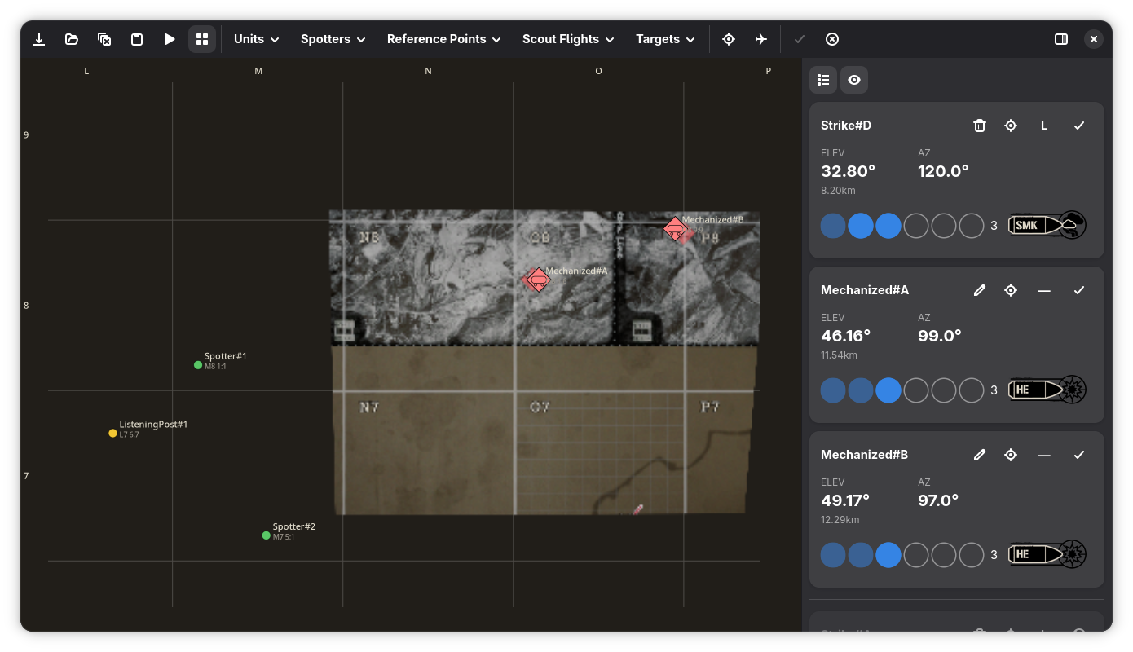Select the Spotter#2 green marker on map
Viewport: 1133px width, 652px height.
click(x=267, y=535)
